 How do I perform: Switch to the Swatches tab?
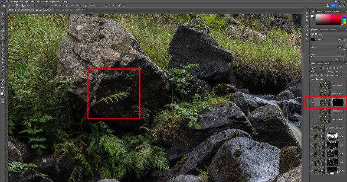coord(319,11)
